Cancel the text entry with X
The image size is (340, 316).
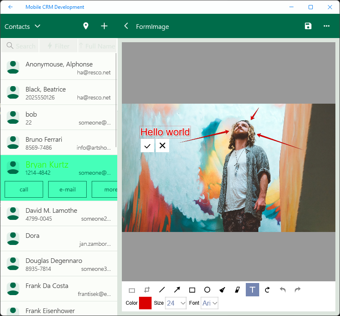pos(162,146)
